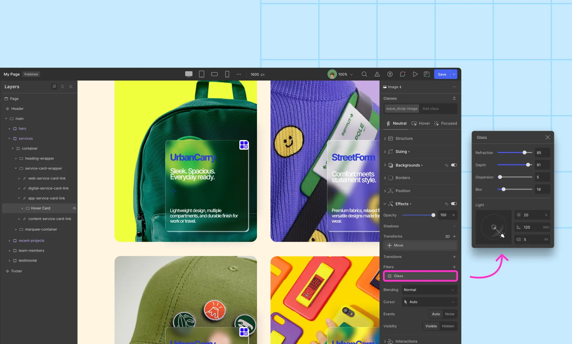Click the Published status badge
The width and height of the screenshot is (572, 344).
coord(31,74)
